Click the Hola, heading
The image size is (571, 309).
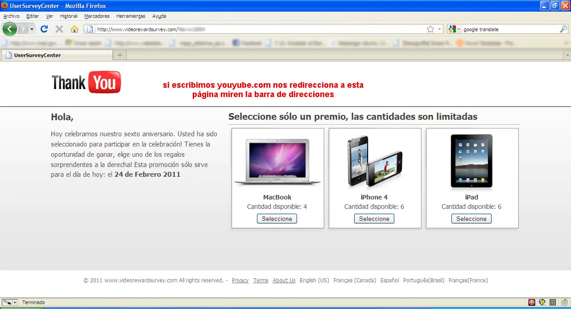[62, 117]
